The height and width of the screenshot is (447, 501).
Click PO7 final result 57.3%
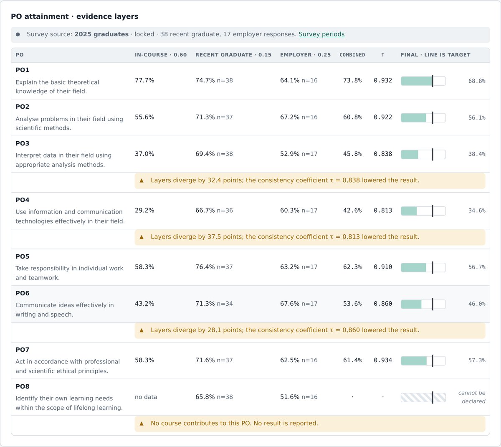477,361
